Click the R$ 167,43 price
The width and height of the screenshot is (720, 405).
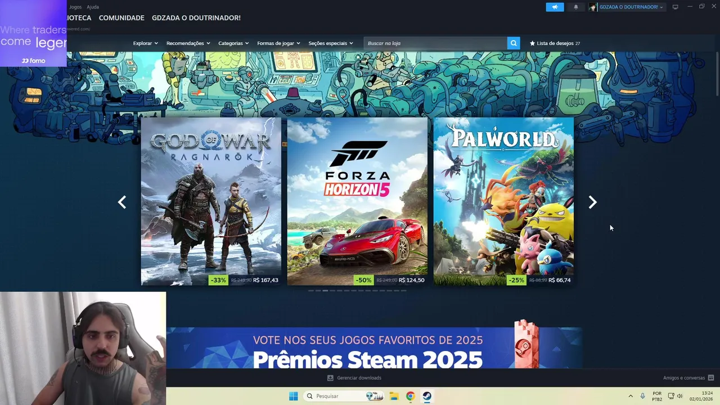click(x=265, y=280)
